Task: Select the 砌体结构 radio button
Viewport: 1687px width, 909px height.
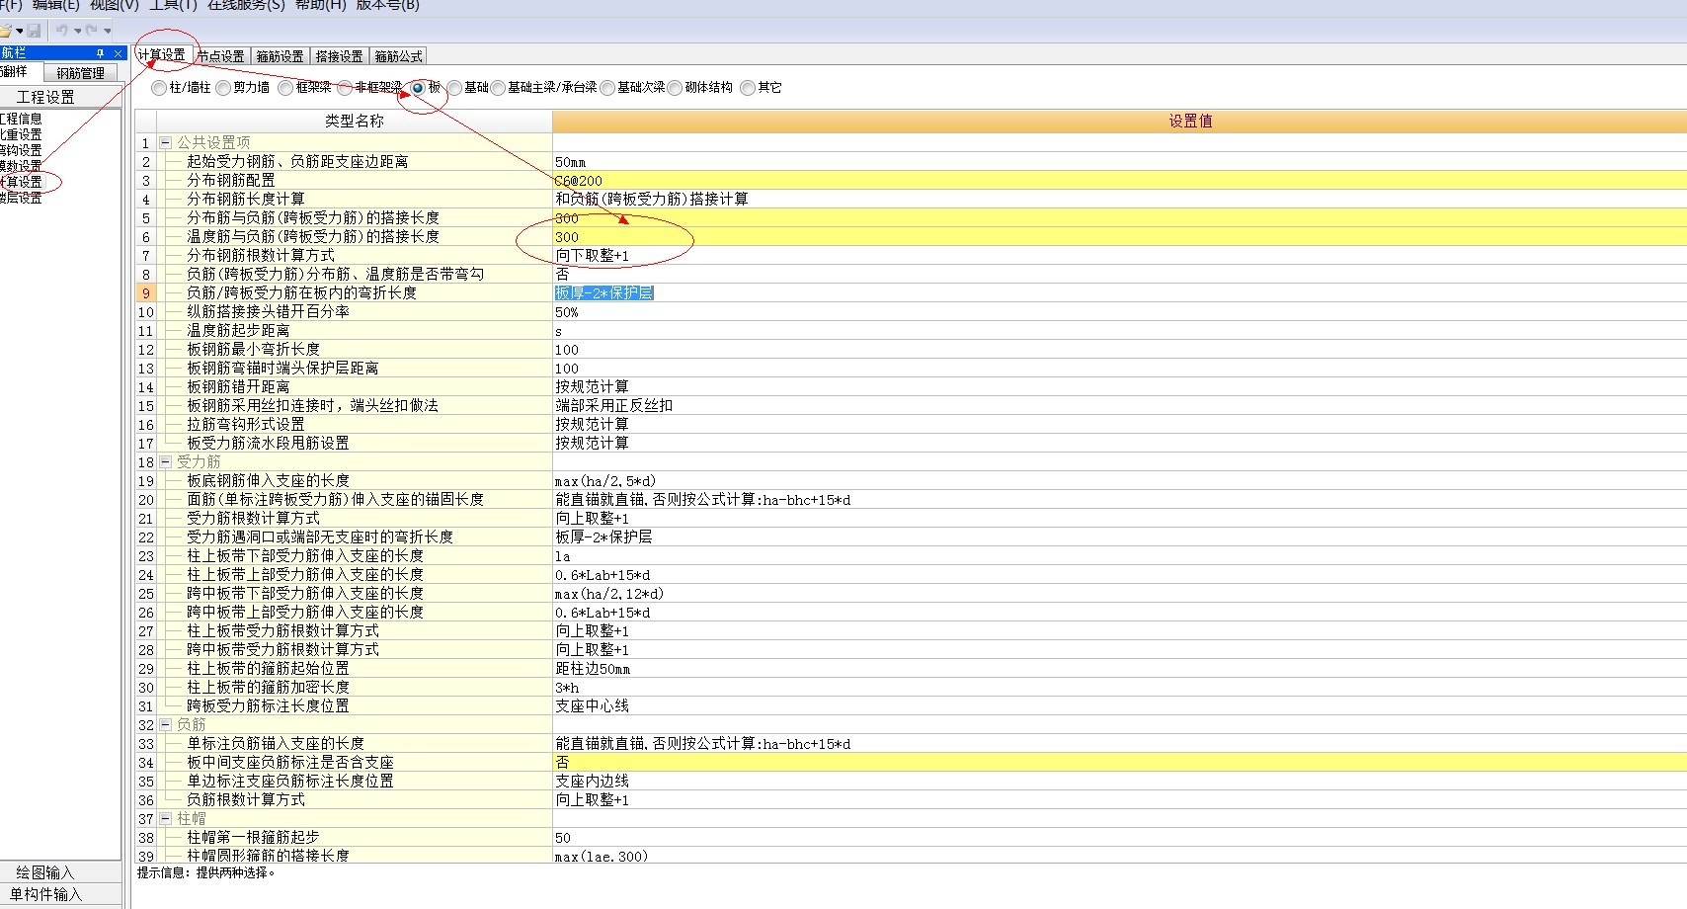Action: tap(676, 88)
